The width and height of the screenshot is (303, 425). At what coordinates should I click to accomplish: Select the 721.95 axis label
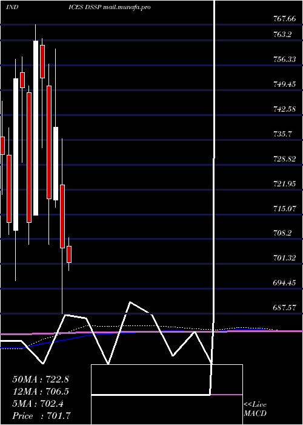[x=284, y=184]
